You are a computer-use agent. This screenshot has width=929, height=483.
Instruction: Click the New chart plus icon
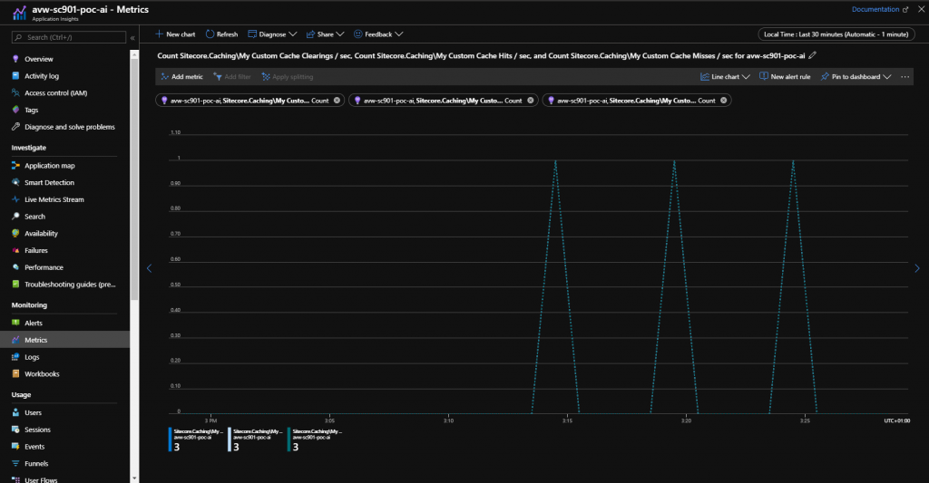tap(160, 34)
